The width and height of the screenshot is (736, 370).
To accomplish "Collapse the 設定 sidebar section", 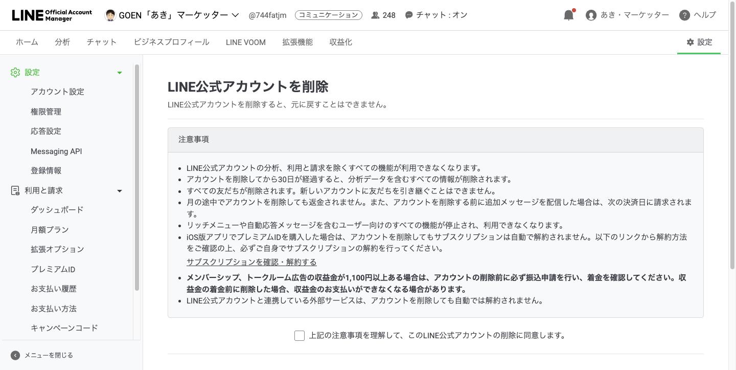I will click(120, 73).
